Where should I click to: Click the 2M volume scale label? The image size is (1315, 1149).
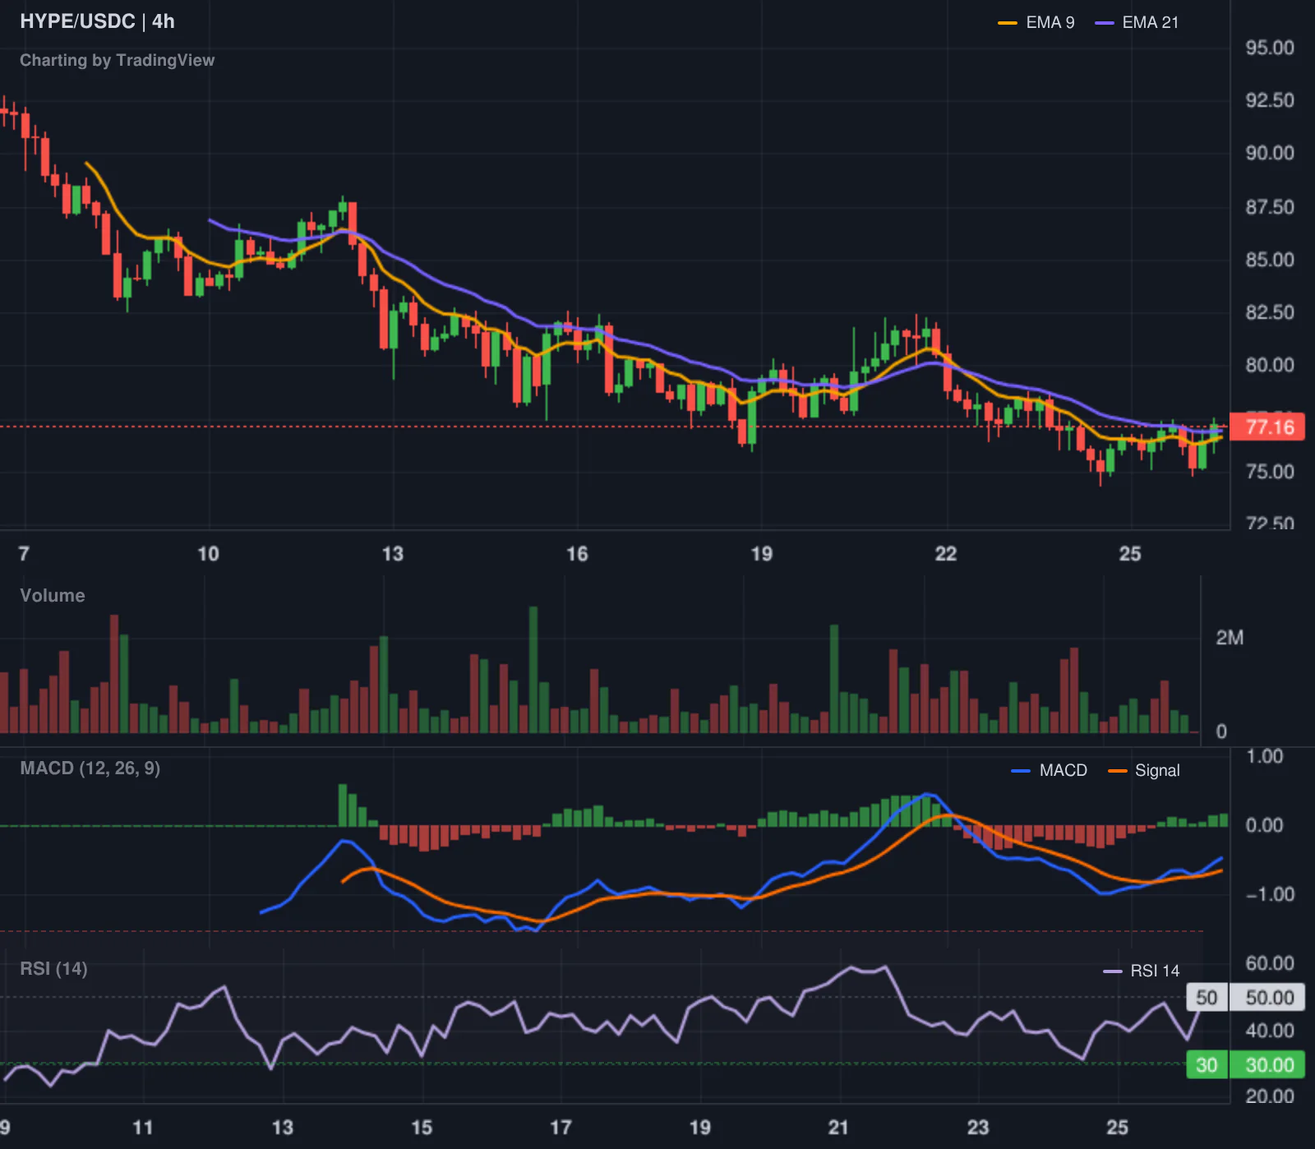(x=1230, y=638)
